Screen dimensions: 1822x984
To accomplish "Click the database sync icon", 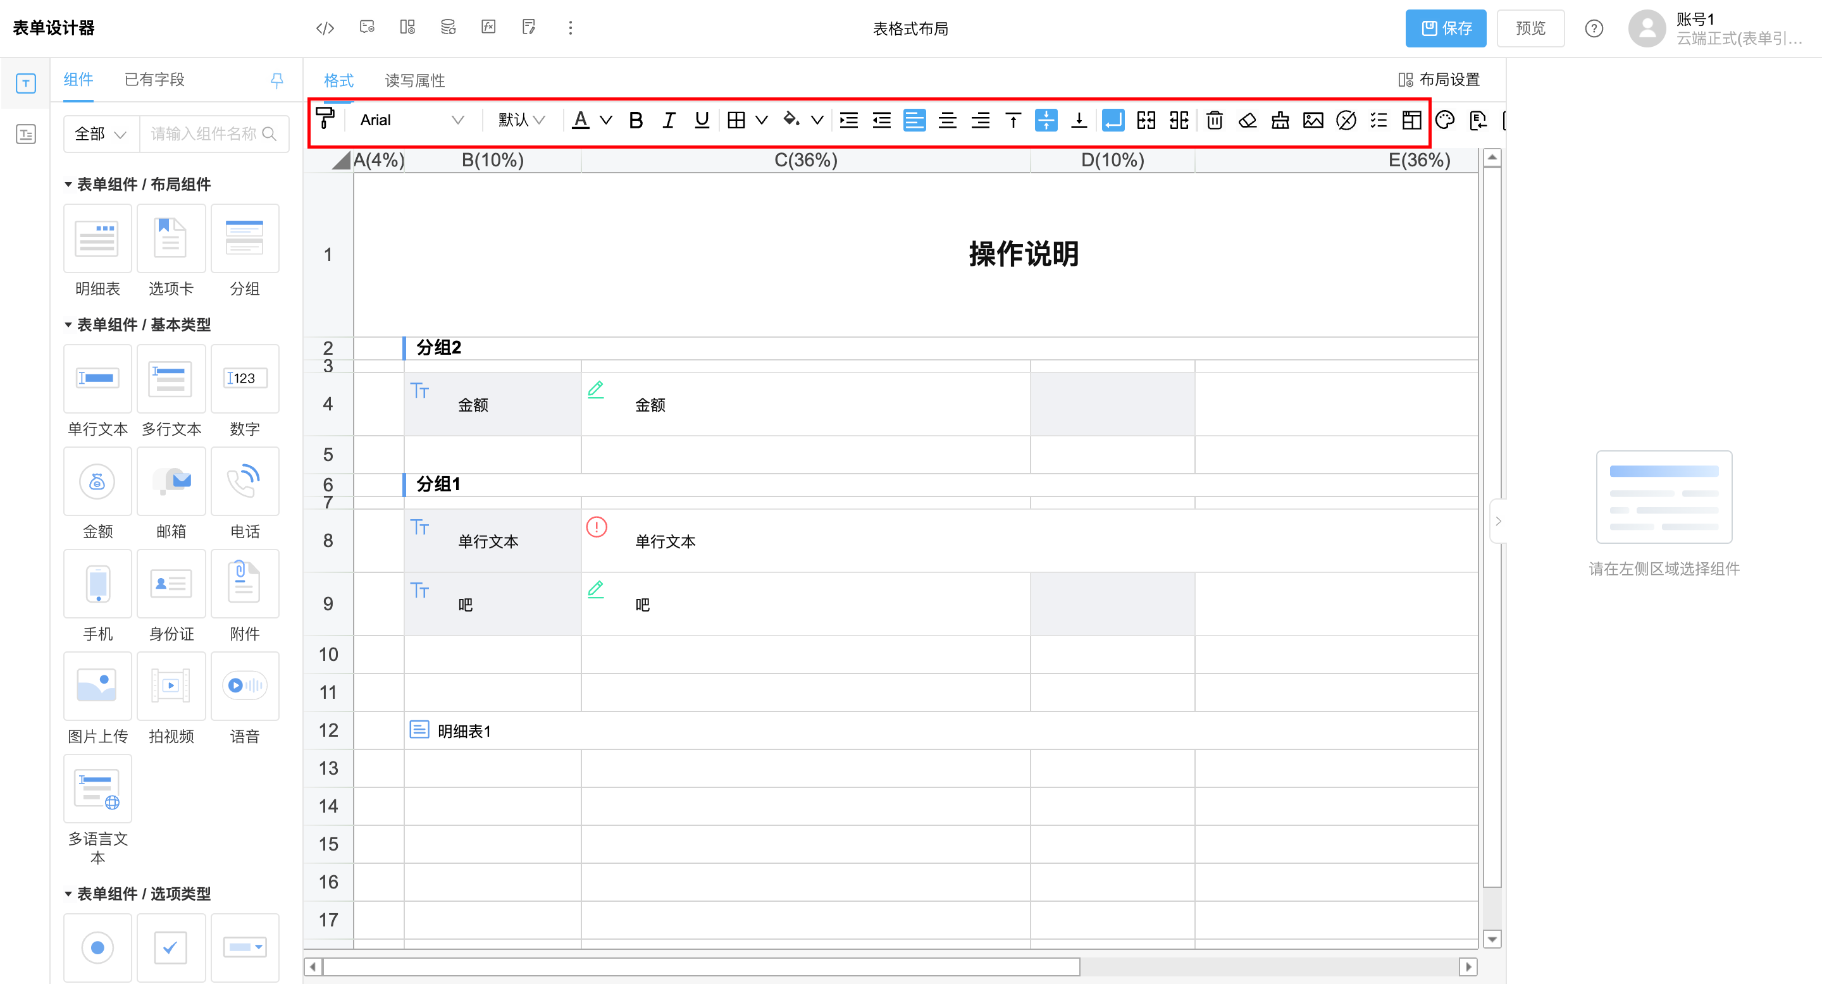I will [x=448, y=28].
